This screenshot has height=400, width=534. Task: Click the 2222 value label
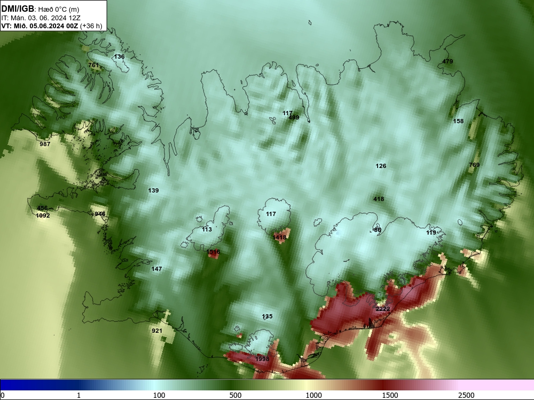click(x=383, y=309)
